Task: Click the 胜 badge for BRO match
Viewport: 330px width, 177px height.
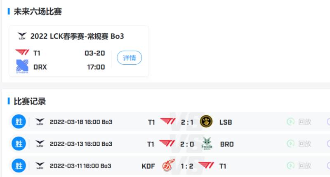Action: coord(19,144)
